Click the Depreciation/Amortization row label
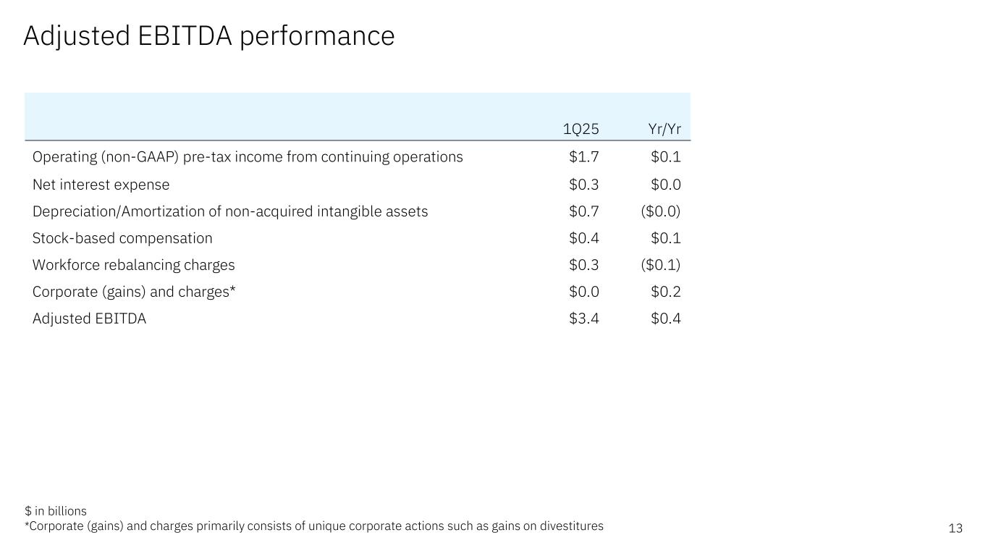The height and width of the screenshot is (556, 988). (x=230, y=211)
